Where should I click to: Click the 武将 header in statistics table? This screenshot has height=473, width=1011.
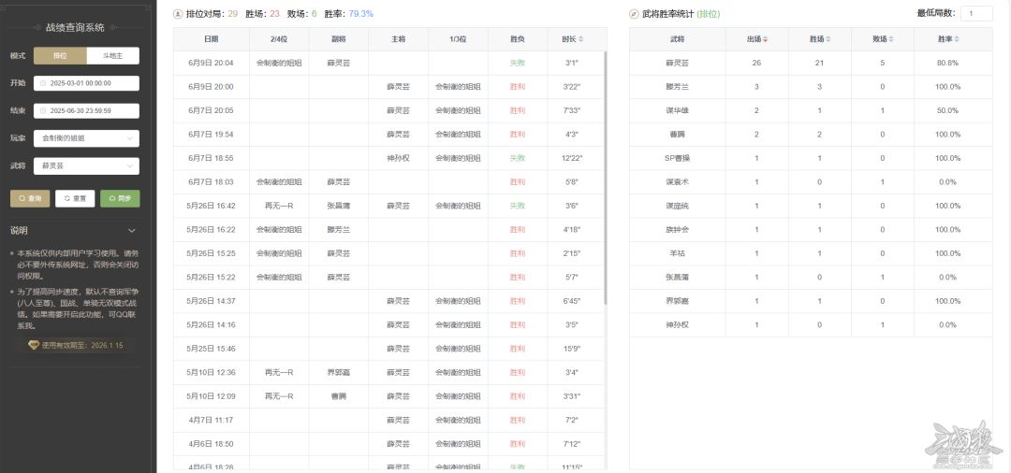pyautogui.click(x=678, y=39)
